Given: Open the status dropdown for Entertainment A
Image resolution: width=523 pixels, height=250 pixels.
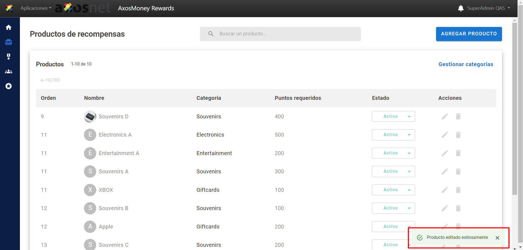Looking at the screenshot, I should 393,153.
